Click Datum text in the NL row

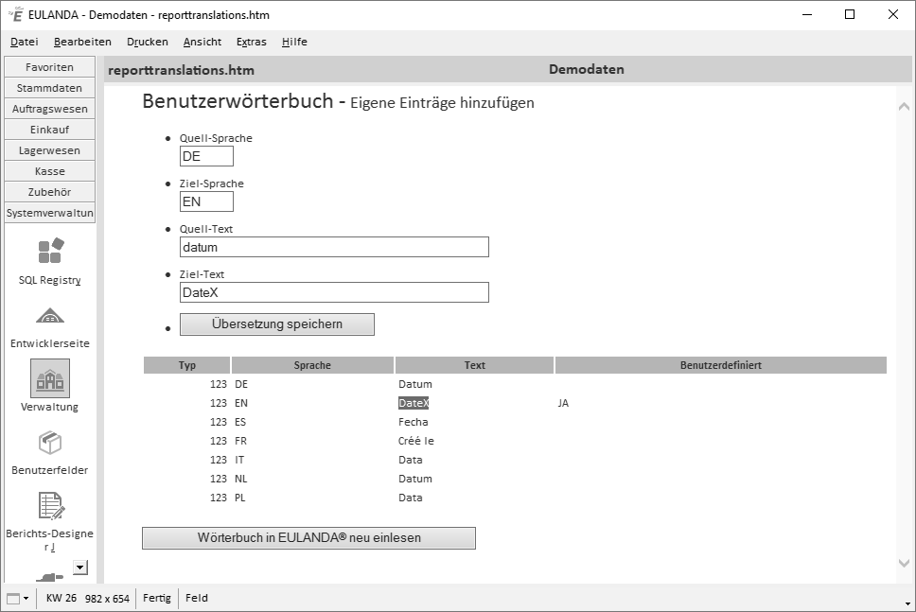415,479
